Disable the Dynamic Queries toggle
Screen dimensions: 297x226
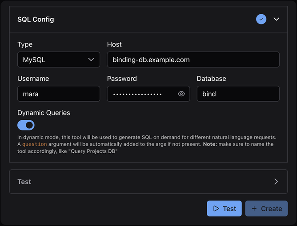click(26, 125)
